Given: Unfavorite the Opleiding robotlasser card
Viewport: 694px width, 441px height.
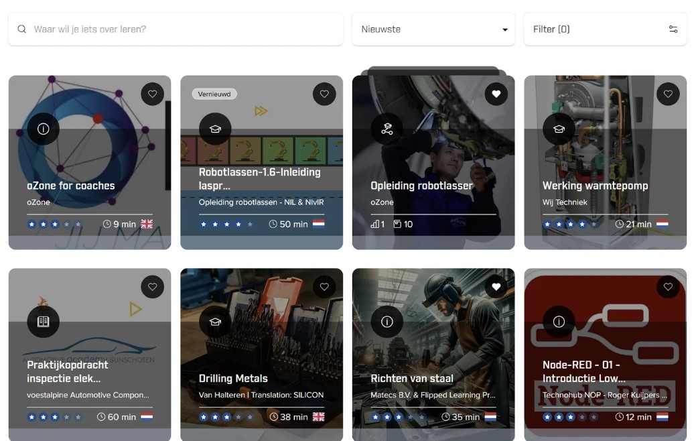Looking at the screenshot, I should 496,94.
